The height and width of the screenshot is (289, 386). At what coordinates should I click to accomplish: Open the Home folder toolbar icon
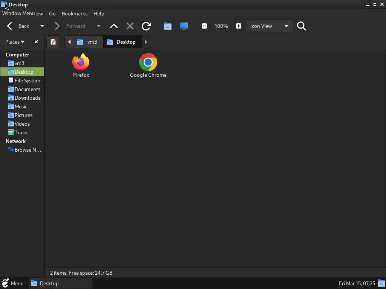click(x=168, y=26)
